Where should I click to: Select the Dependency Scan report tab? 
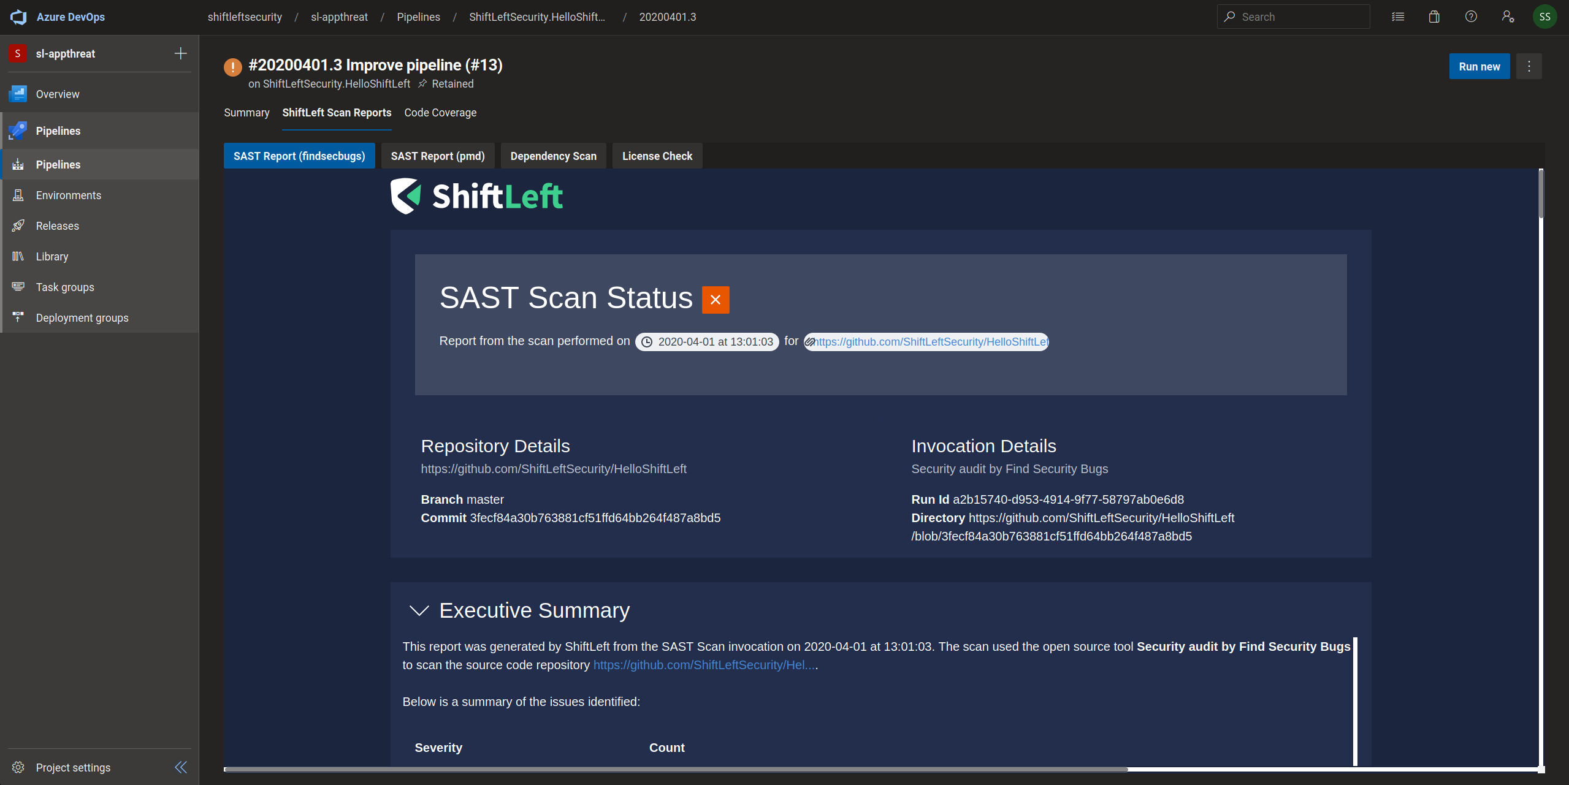(x=553, y=156)
